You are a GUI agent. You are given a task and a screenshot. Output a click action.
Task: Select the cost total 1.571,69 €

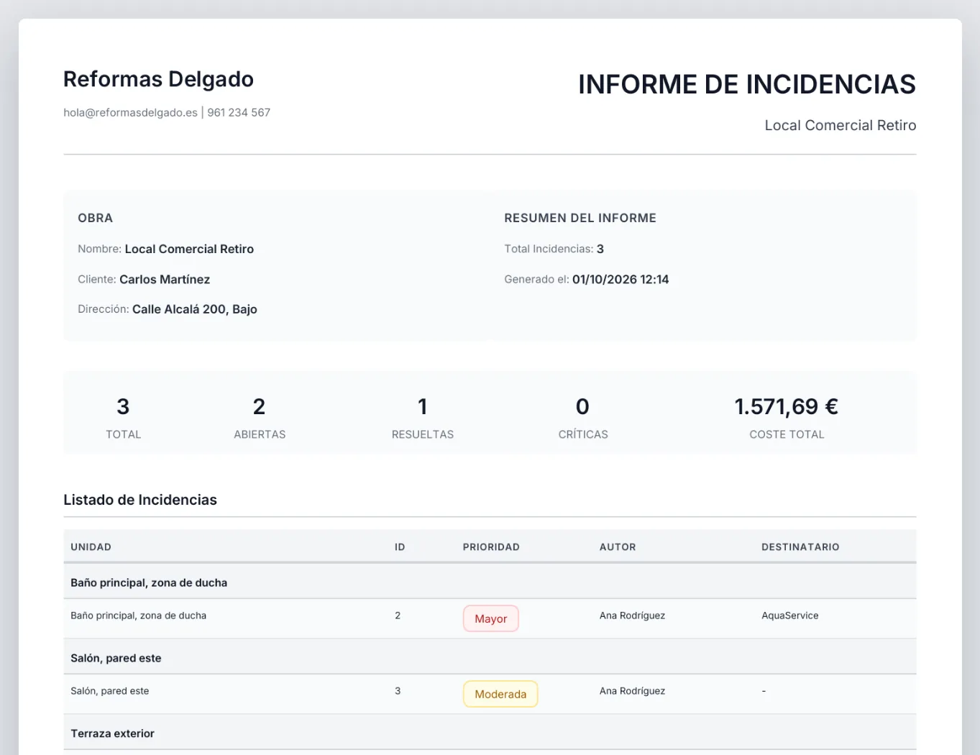(x=787, y=406)
